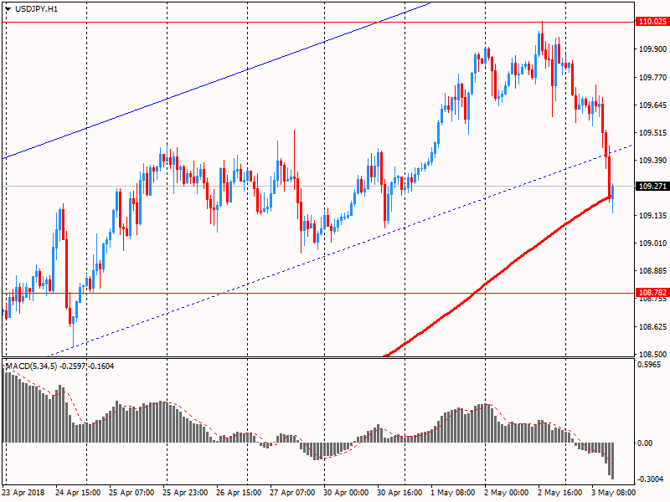The width and height of the screenshot is (670, 502).
Task: Click the 25 Apr 23:00 time label
Action: point(185,493)
